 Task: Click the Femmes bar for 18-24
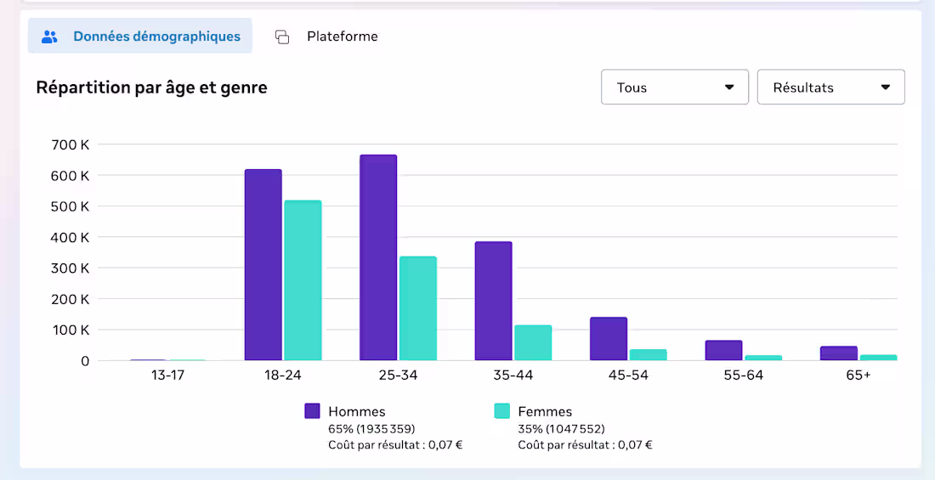pos(303,280)
